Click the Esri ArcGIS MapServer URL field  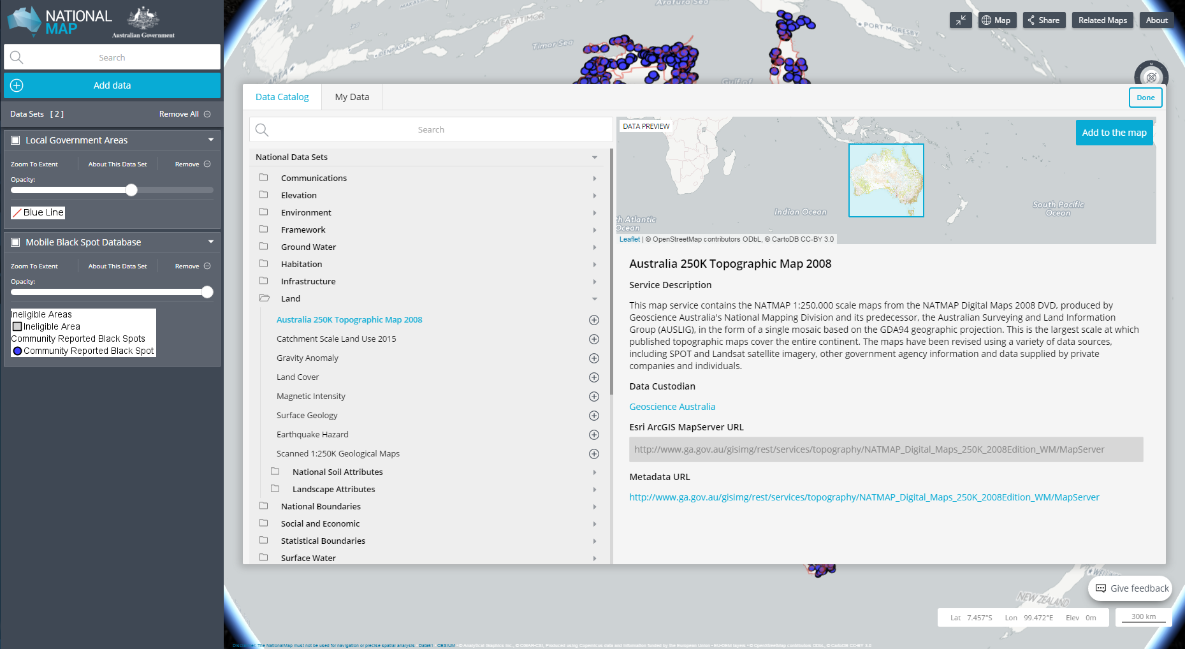pyautogui.click(x=886, y=449)
